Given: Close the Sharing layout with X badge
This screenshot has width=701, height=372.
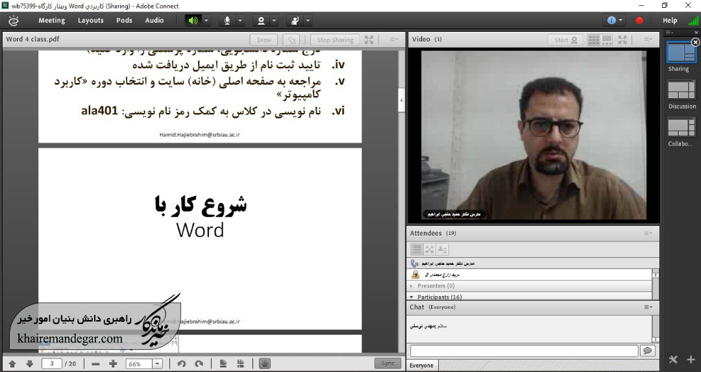Looking at the screenshot, I should (x=695, y=42).
